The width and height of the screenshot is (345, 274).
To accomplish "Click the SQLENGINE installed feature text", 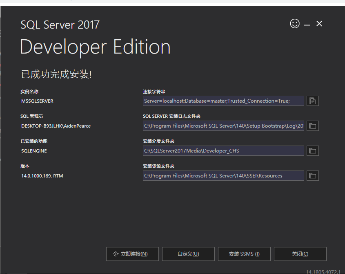I will (34, 151).
